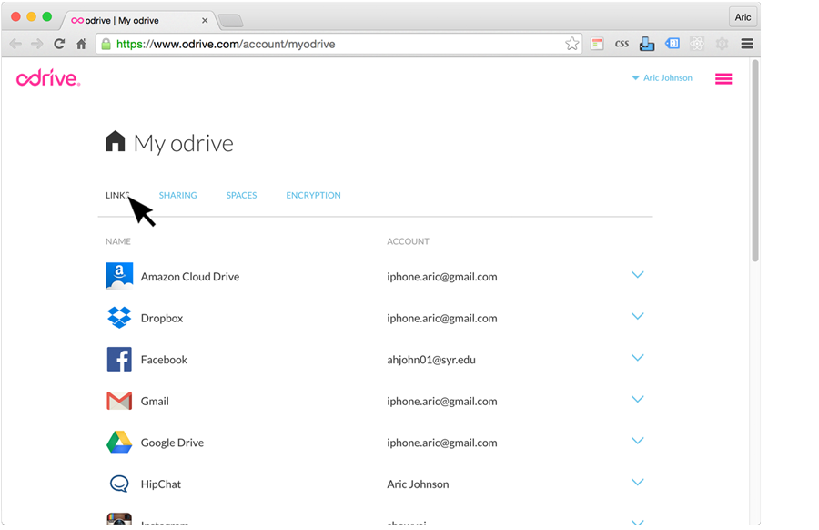The width and height of the screenshot is (819, 530).
Task: Bookmark page with the star icon
Action: tap(572, 44)
